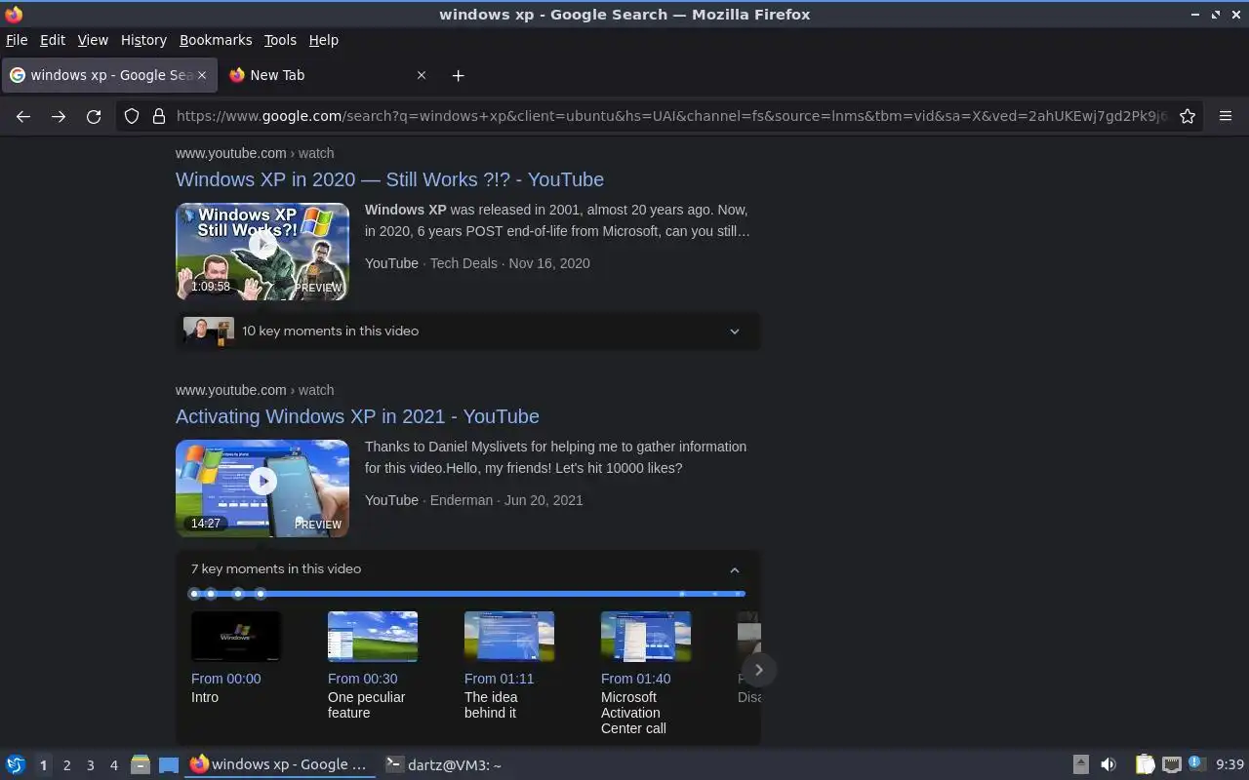Open the network tray icon
Screen dimensions: 1249x780
(1172, 764)
